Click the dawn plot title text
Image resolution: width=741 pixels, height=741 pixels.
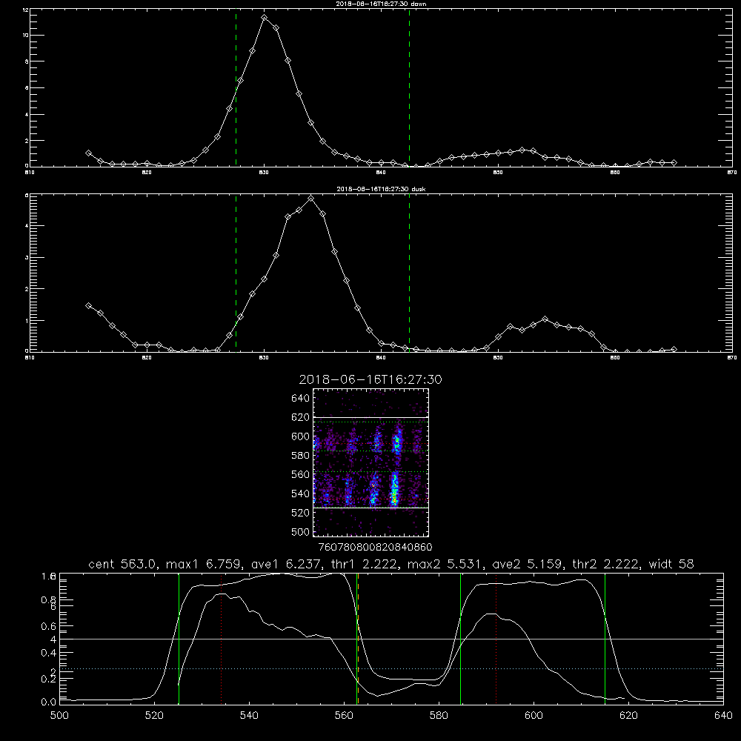point(381,4)
